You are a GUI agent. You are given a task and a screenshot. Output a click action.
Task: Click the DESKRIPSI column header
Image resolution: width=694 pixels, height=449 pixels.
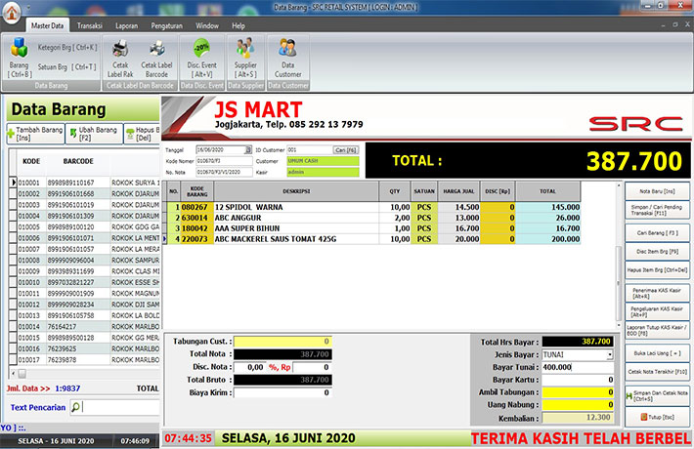[296, 191]
